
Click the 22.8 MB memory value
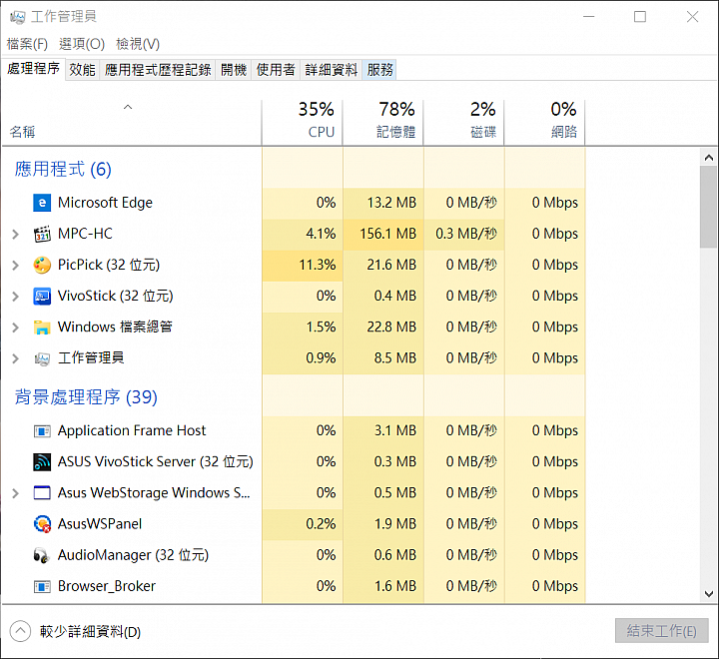[x=391, y=328]
